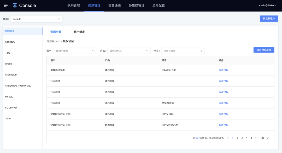Screen dimensions: 282x153
Task: Click 取消授权 for 全链路测试 row
Action: (223, 103)
